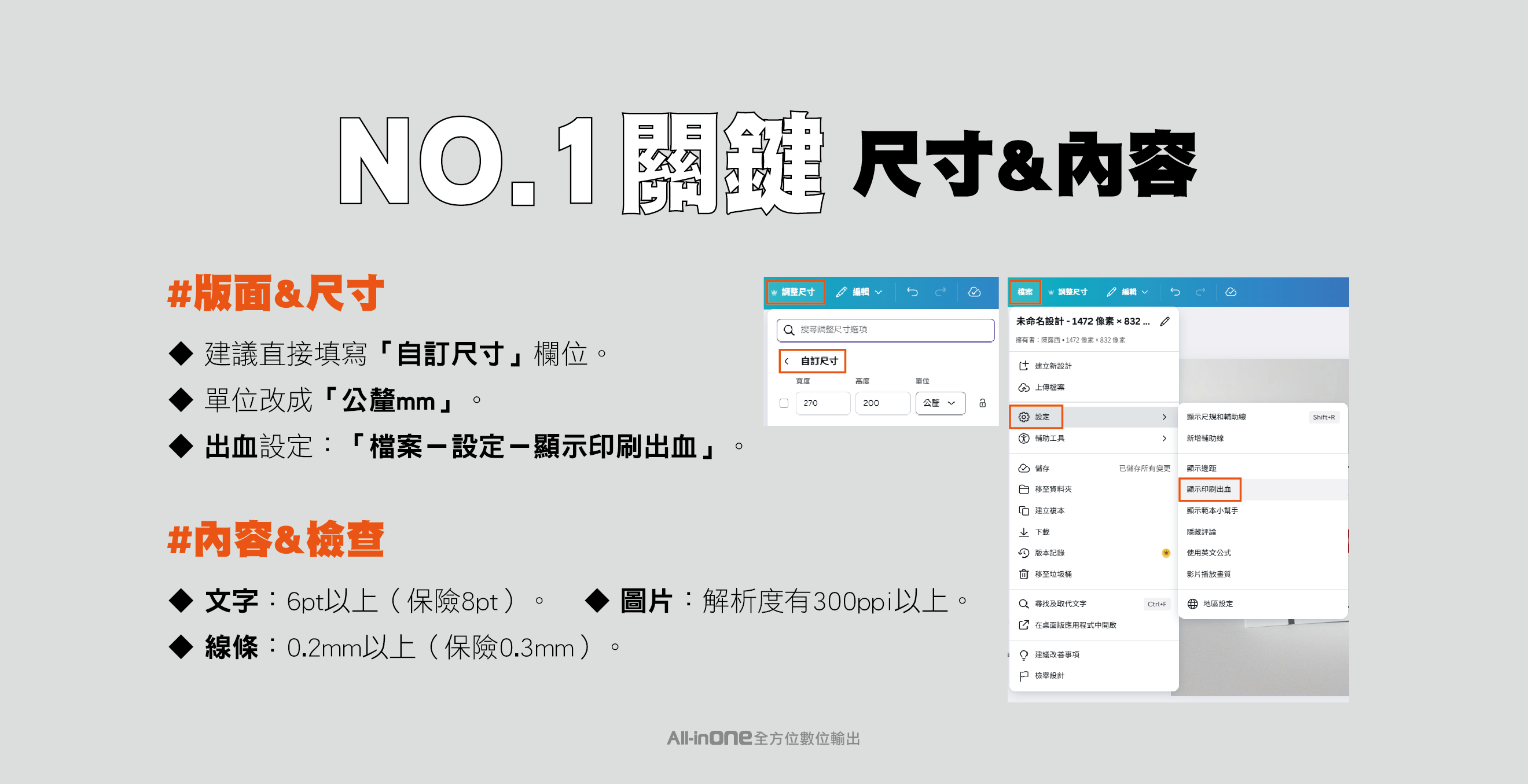Open the 公釐 unit dropdown
1528x784 pixels.
tap(940, 403)
